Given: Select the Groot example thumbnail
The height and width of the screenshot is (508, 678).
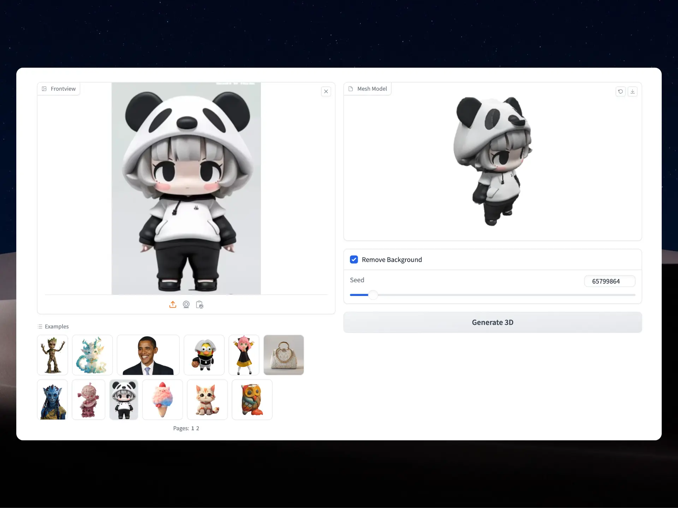Looking at the screenshot, I should [52, 355].
